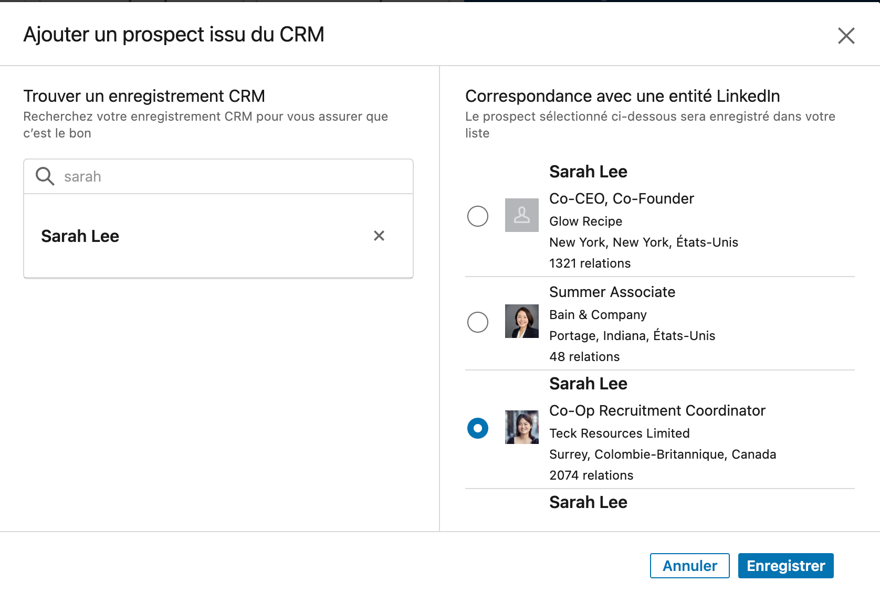Image resolution: width=880 pixels, height=593 pixels.
Task: Focus the CRM search field with sarah
Action: (218, 176)
